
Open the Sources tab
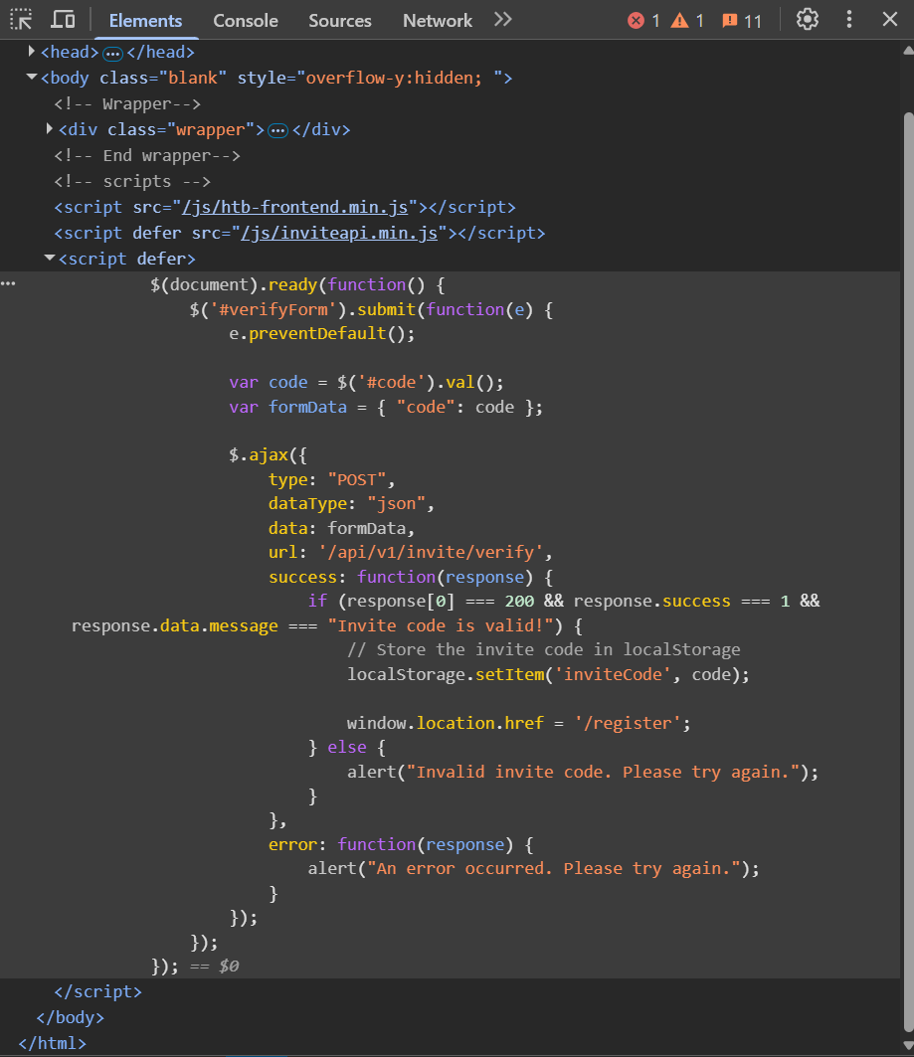[x=340, y=21]
